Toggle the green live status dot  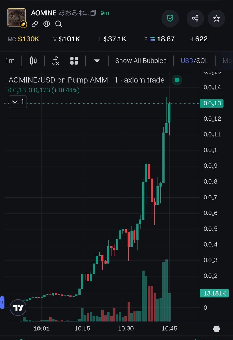[177, 80]
